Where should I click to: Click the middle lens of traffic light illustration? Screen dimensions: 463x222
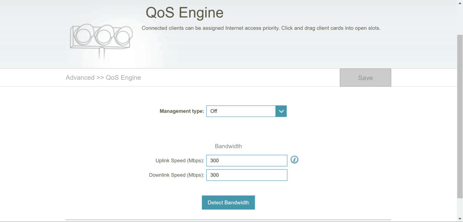pyautogui.click(x=103, y=36)
